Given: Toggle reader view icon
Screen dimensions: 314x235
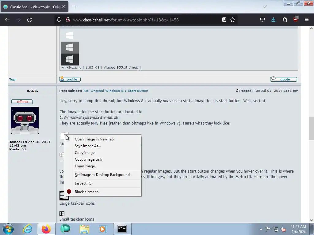Looking at the screenshot, I should (224, 20).
